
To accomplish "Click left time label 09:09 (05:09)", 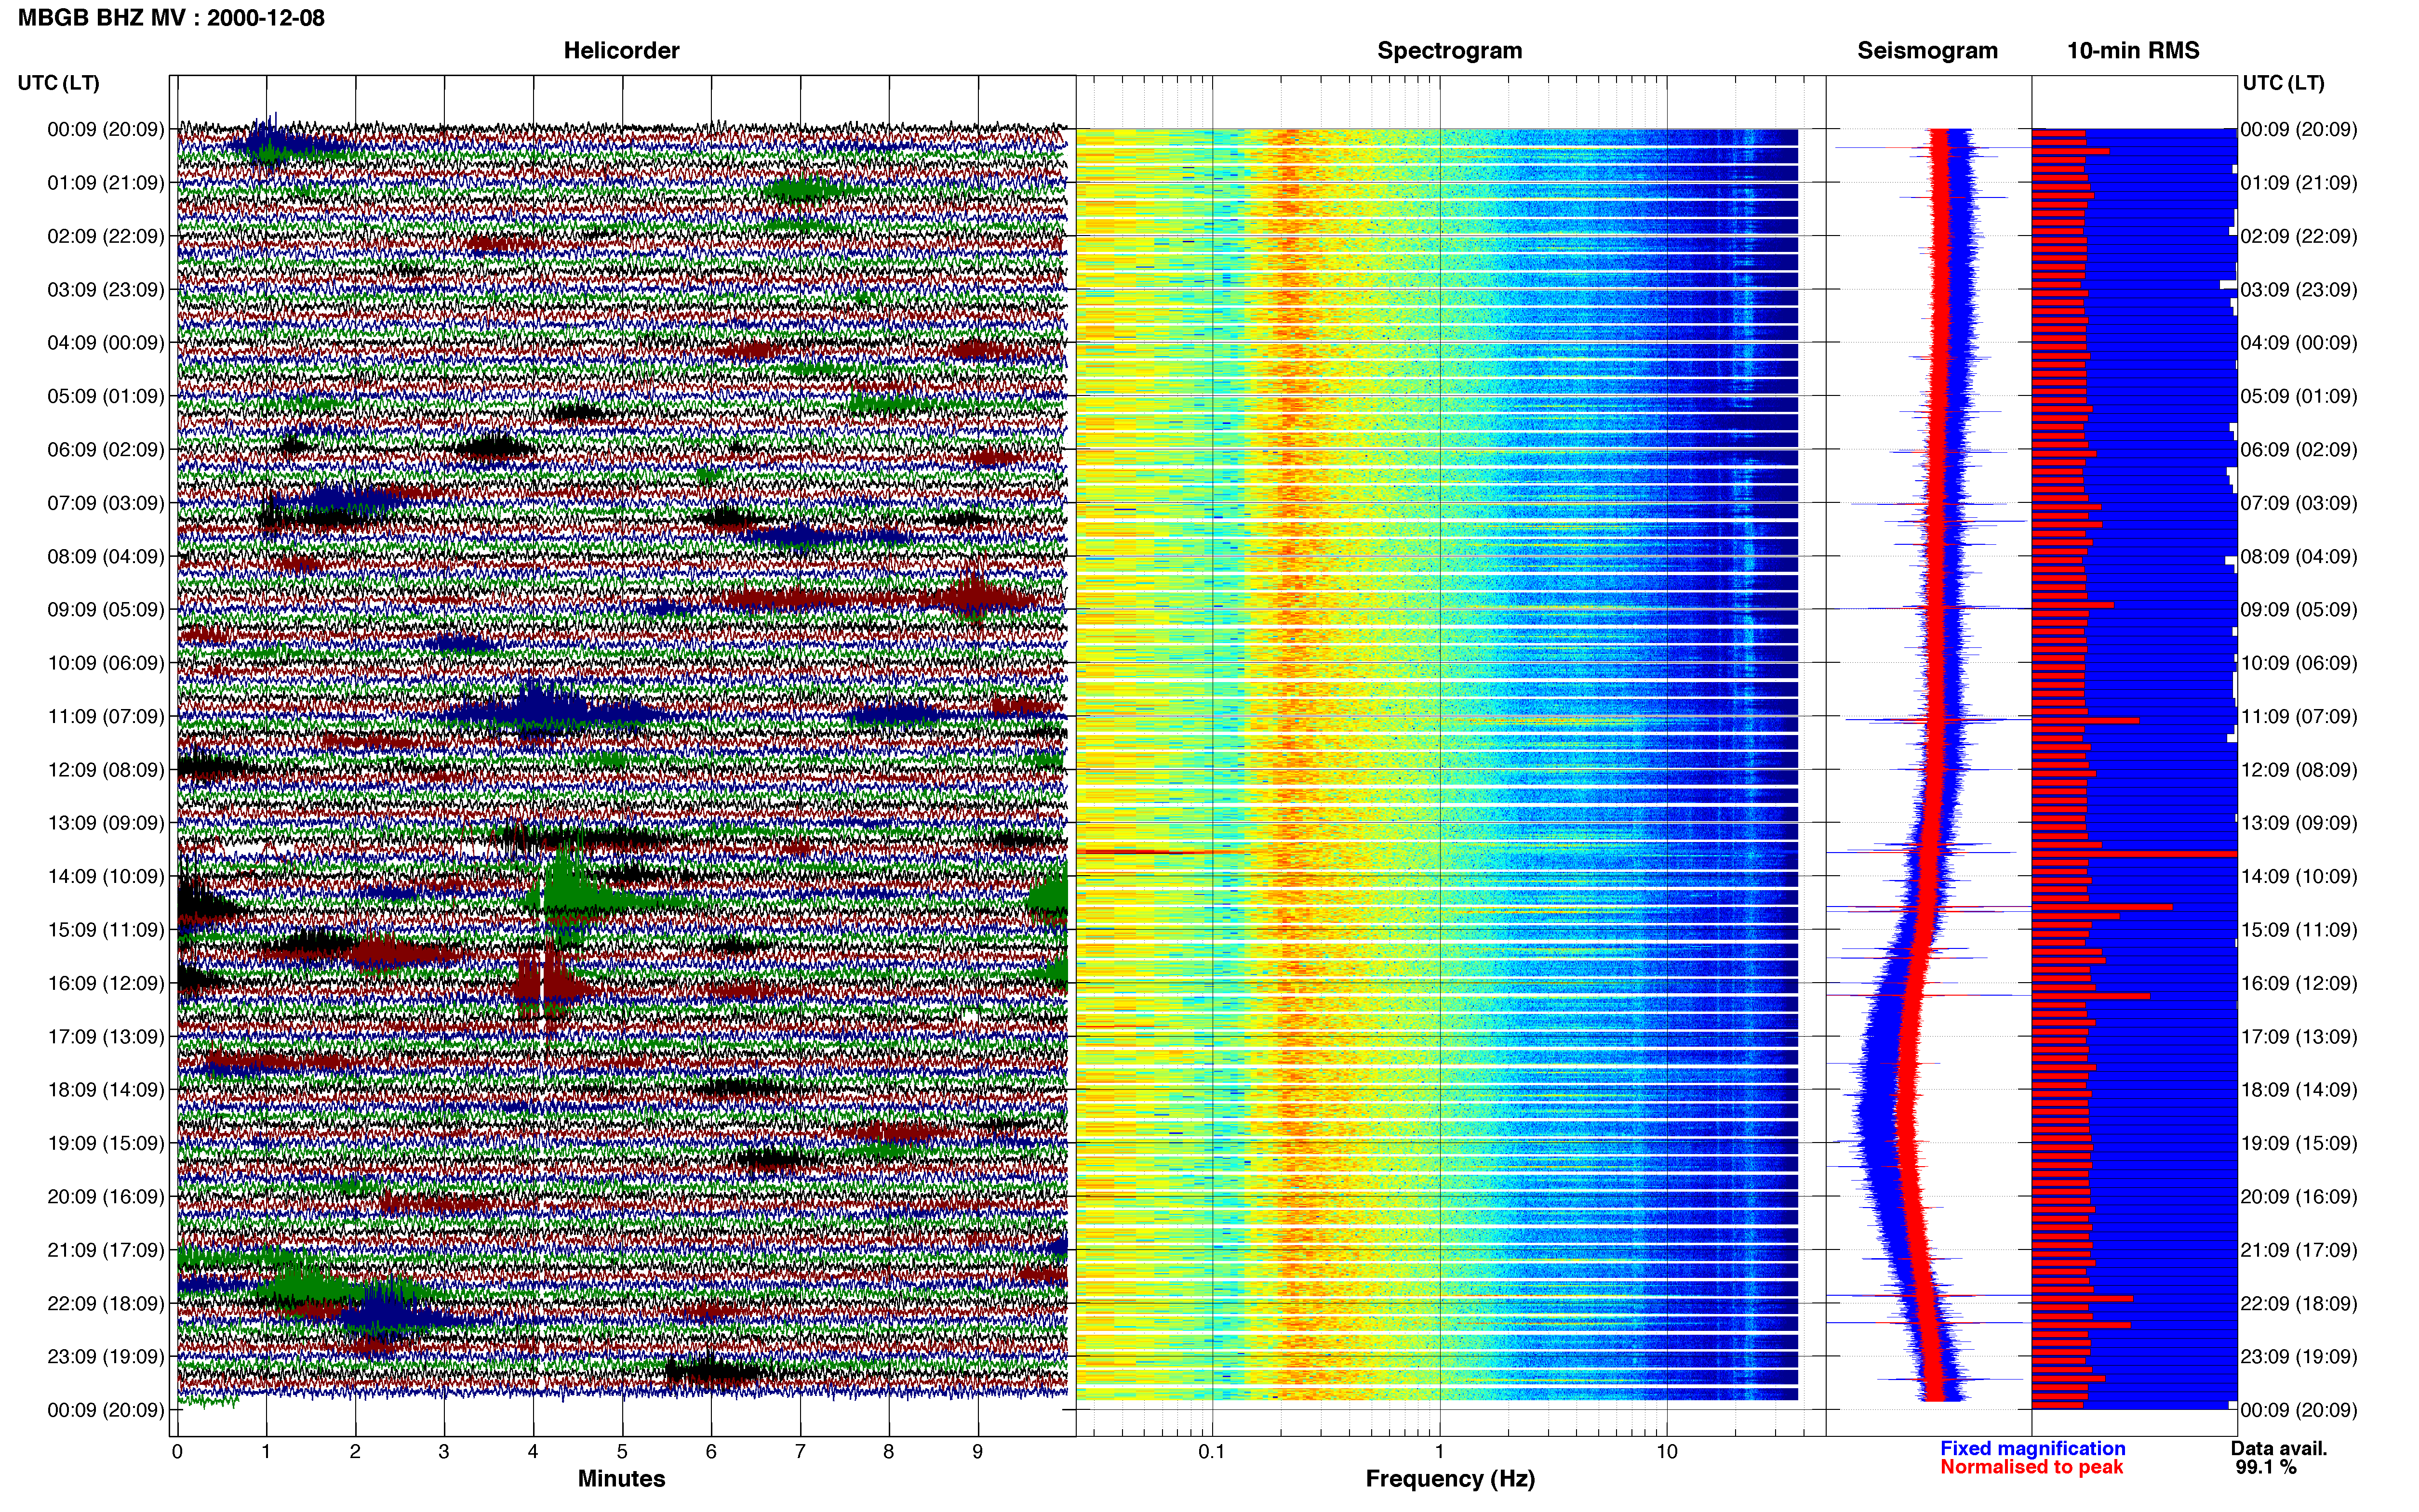I will (x=105, y=610).
